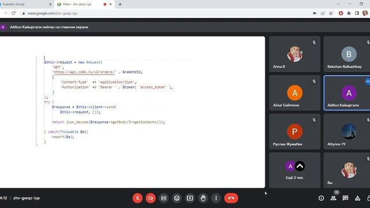The image size is (370, 208).
Task: Select Ainur Galimova participant tile
Action: click(x=295, y=93)
